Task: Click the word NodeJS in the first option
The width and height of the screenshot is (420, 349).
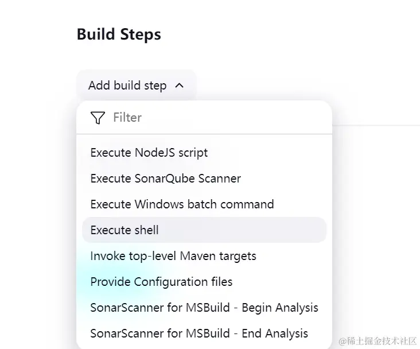Action: pos(155,153)
